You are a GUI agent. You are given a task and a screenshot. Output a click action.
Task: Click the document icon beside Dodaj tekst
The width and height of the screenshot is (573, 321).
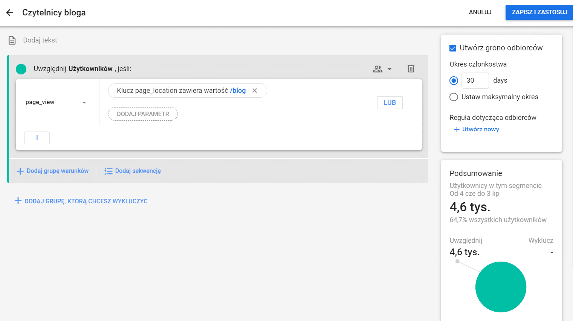[12, 40]
